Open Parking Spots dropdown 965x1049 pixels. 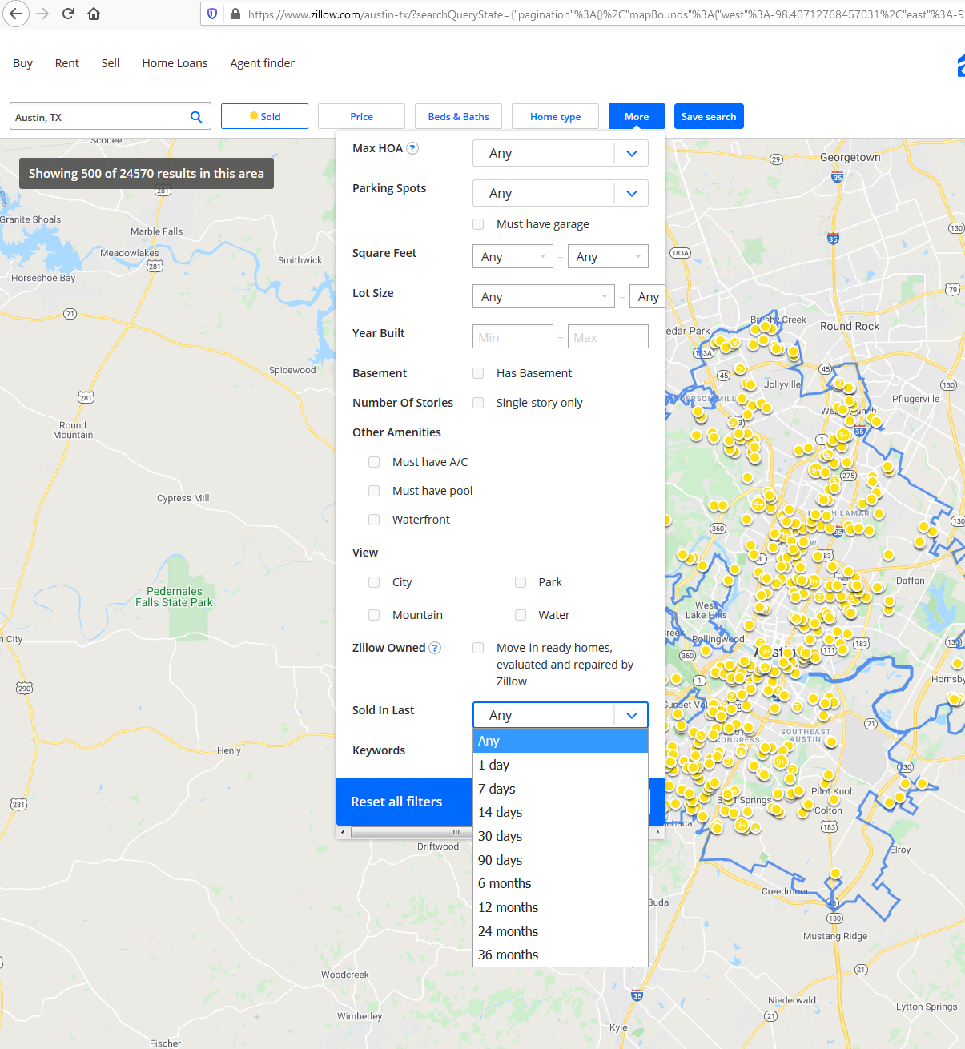coord(561,193)
